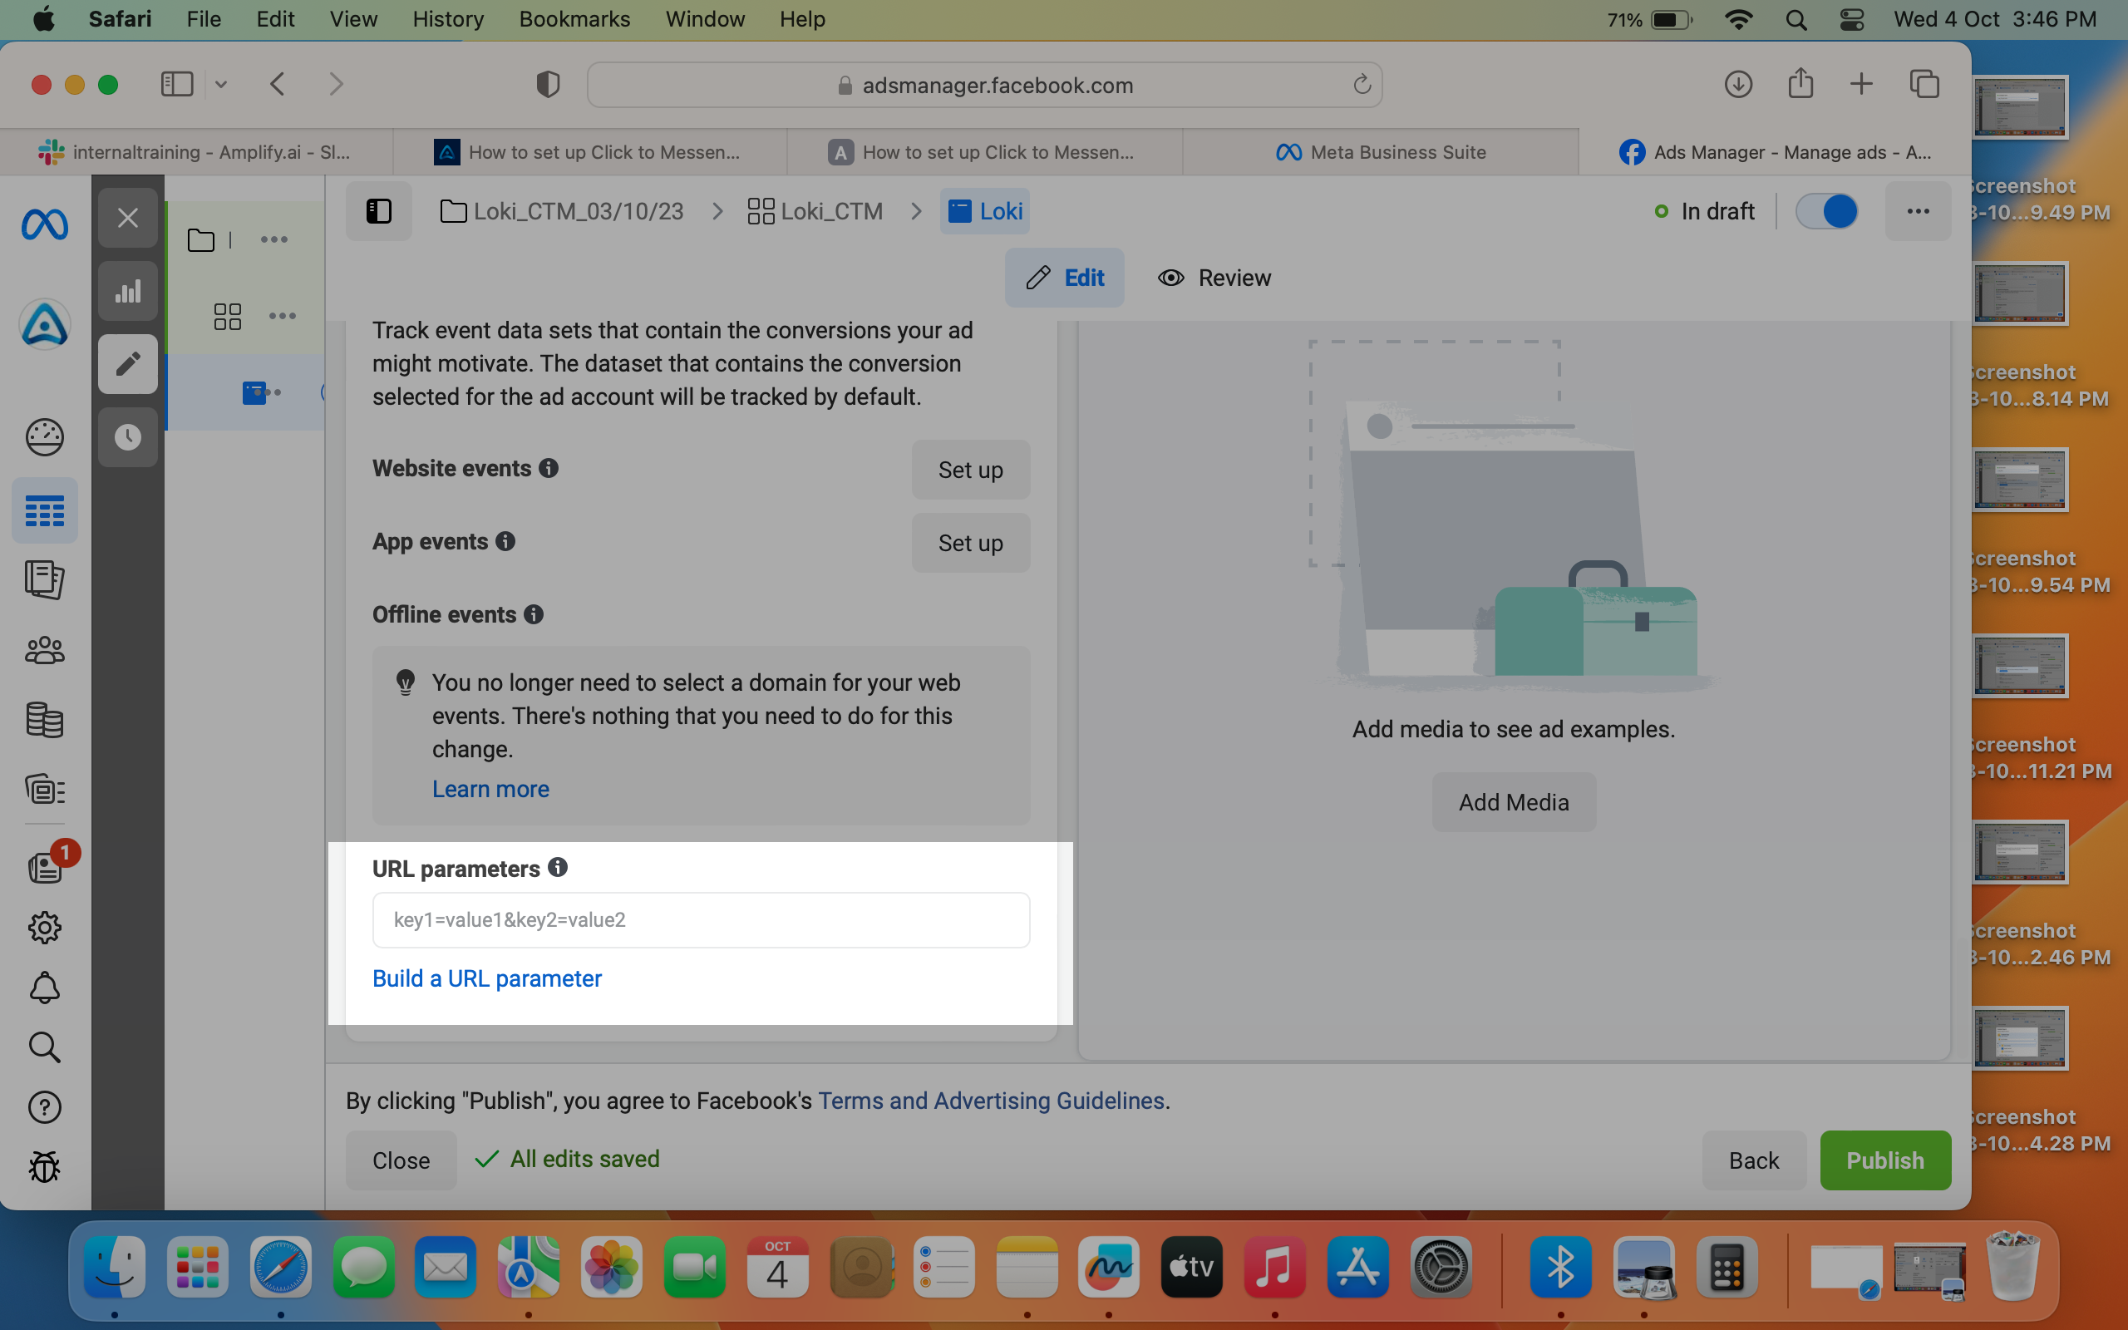
Task: Click the ad set grid icon in tree
Action: (x=228, y=317)
